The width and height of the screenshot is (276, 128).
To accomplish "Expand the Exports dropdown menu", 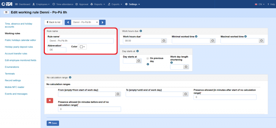I will 115,4.
